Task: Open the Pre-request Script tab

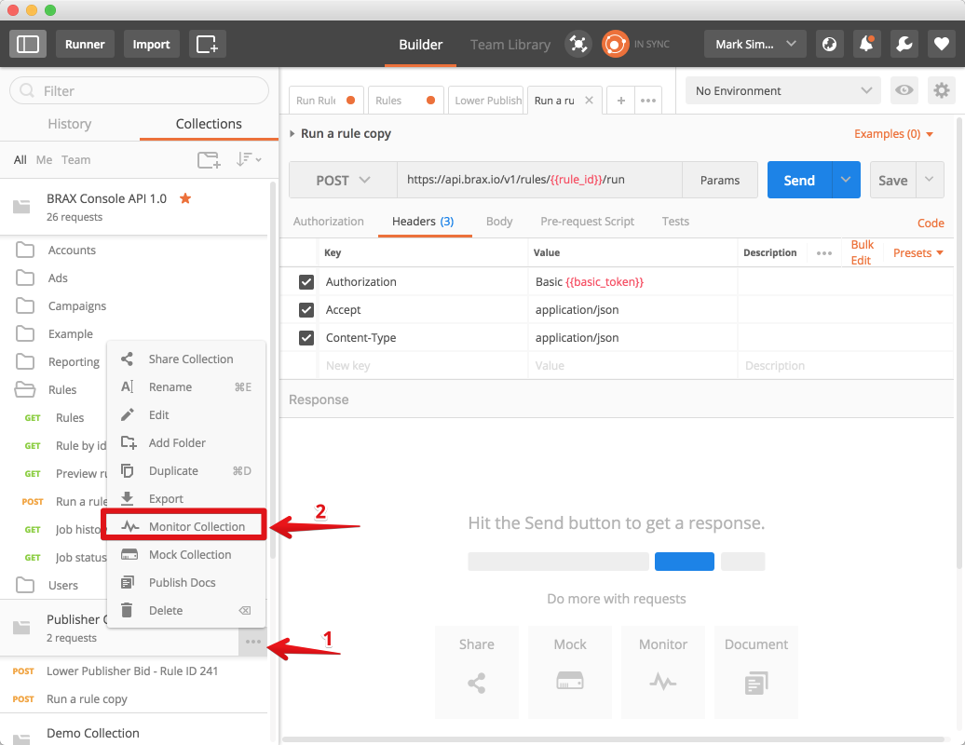Action: 587,222
